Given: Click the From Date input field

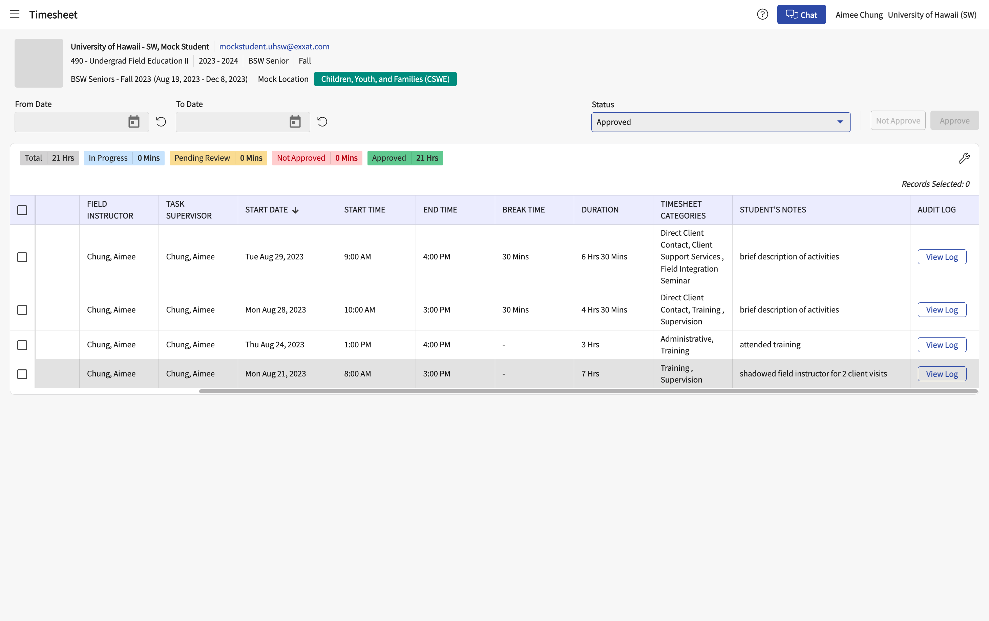Looking at the screenshot, I should [82, 122].
